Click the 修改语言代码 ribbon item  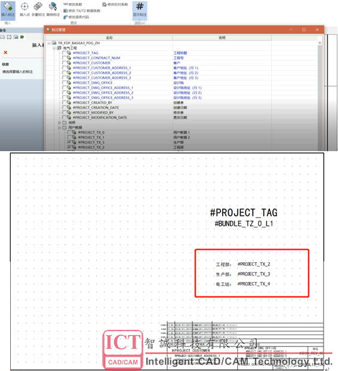[76, 17]
